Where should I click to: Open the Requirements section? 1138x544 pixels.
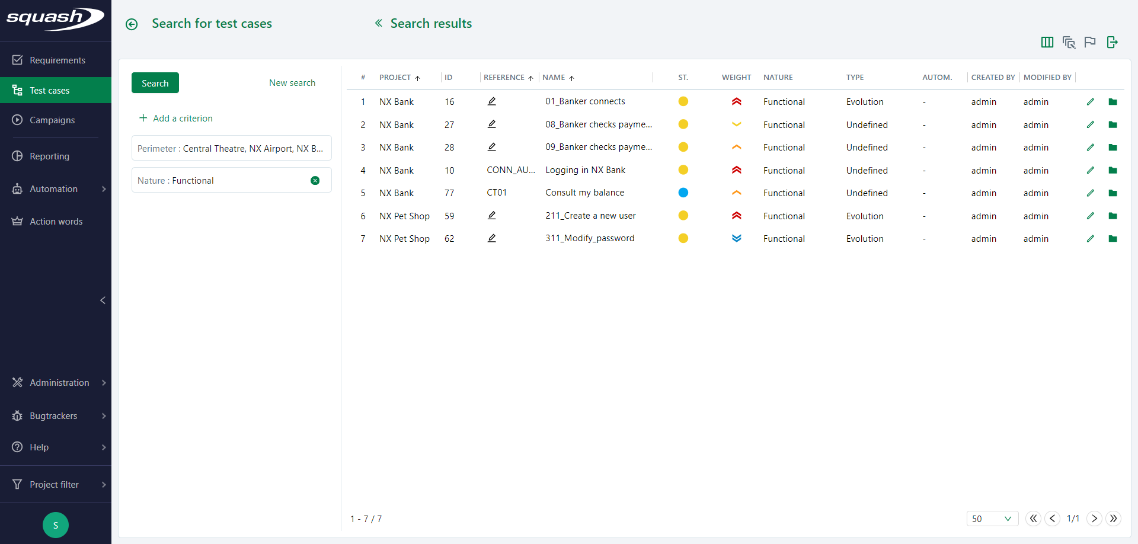pos(57,60)
